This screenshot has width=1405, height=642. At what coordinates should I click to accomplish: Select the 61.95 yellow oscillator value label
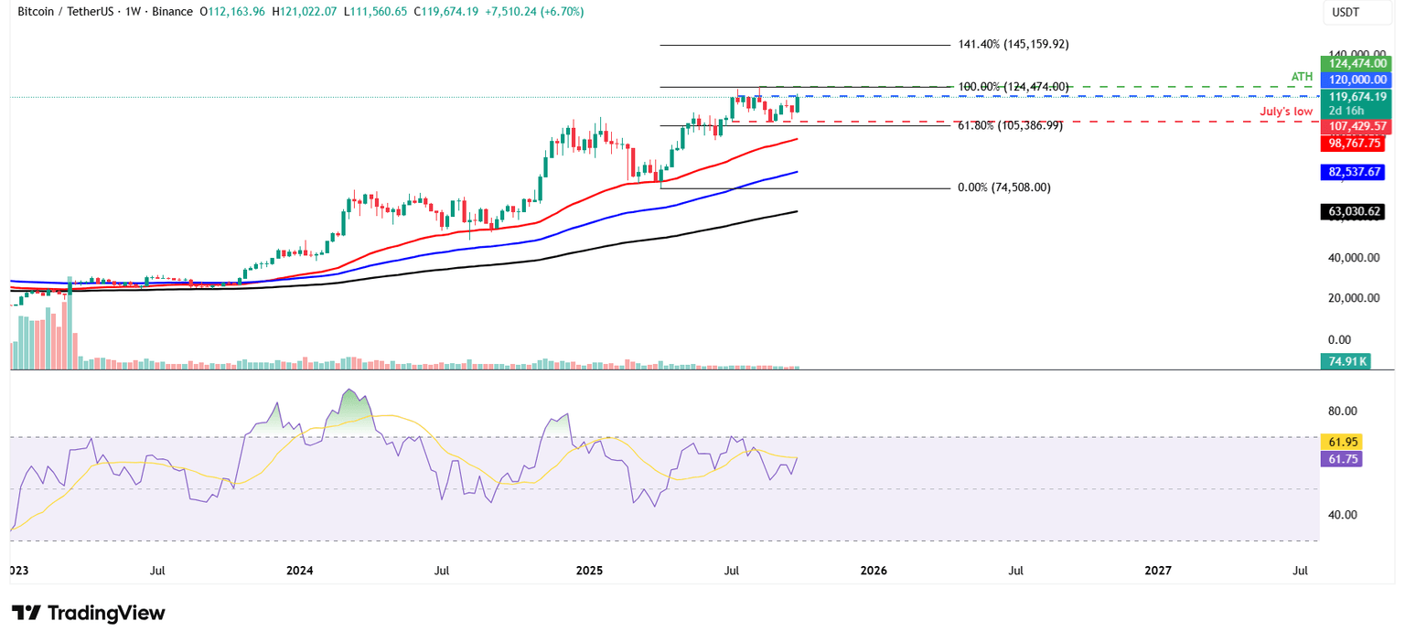click(x=1343, y=441)
